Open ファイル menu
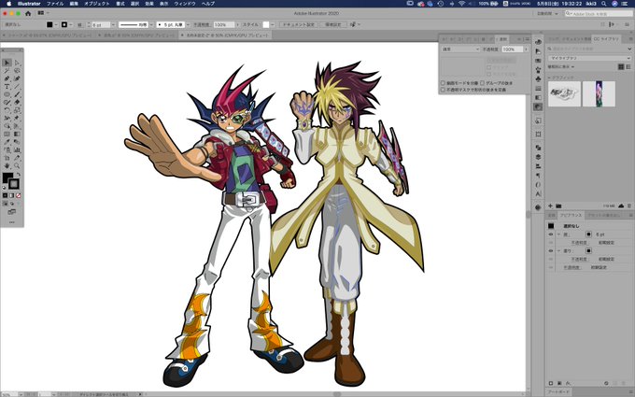 coord(55,4)
